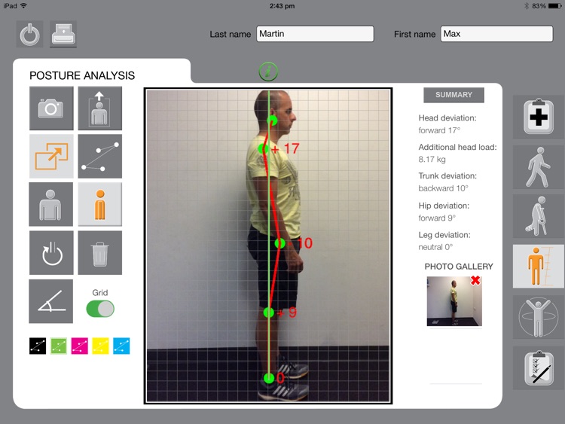Viewport: 565px width, 424px height.
Task: Pick the cyan line color swatch
Action: (121, 346)
